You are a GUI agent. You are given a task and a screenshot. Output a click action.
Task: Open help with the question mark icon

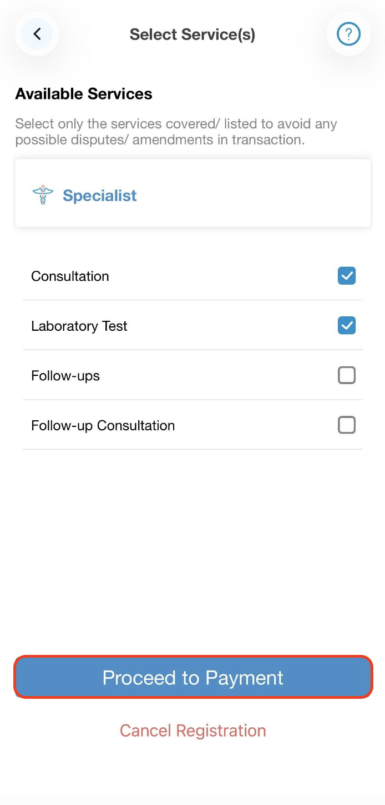(348, 34)
